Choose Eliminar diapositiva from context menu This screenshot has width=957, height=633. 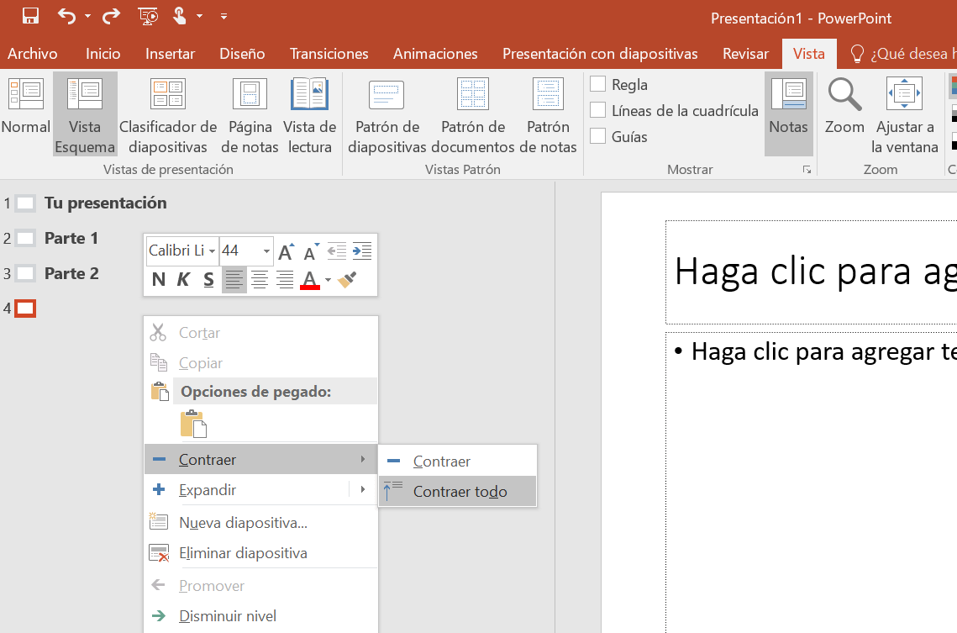[x=260, y=553]
